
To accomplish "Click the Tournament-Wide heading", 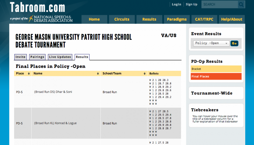I will 212,93.
